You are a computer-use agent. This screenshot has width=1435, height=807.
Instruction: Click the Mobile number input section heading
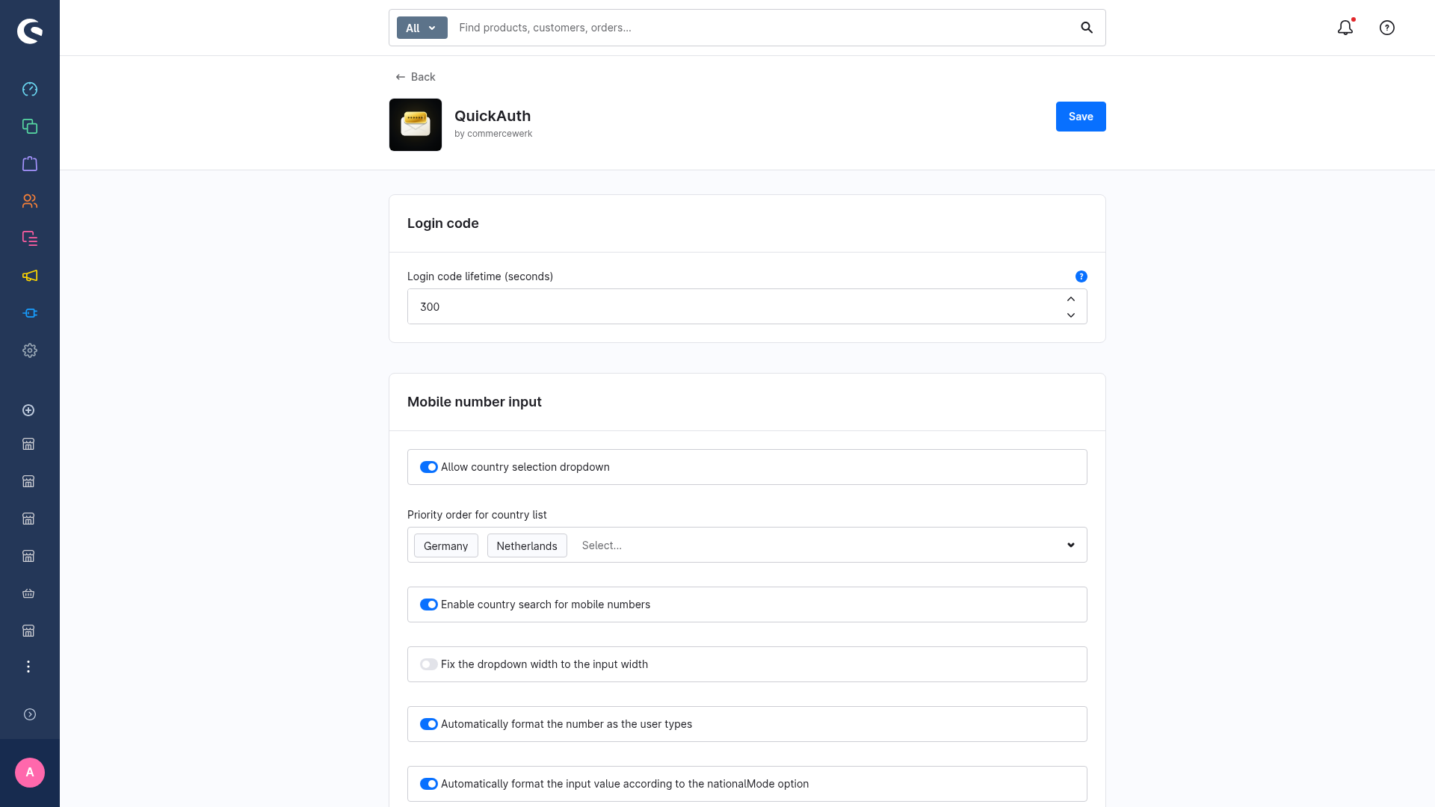pos(475,402)
